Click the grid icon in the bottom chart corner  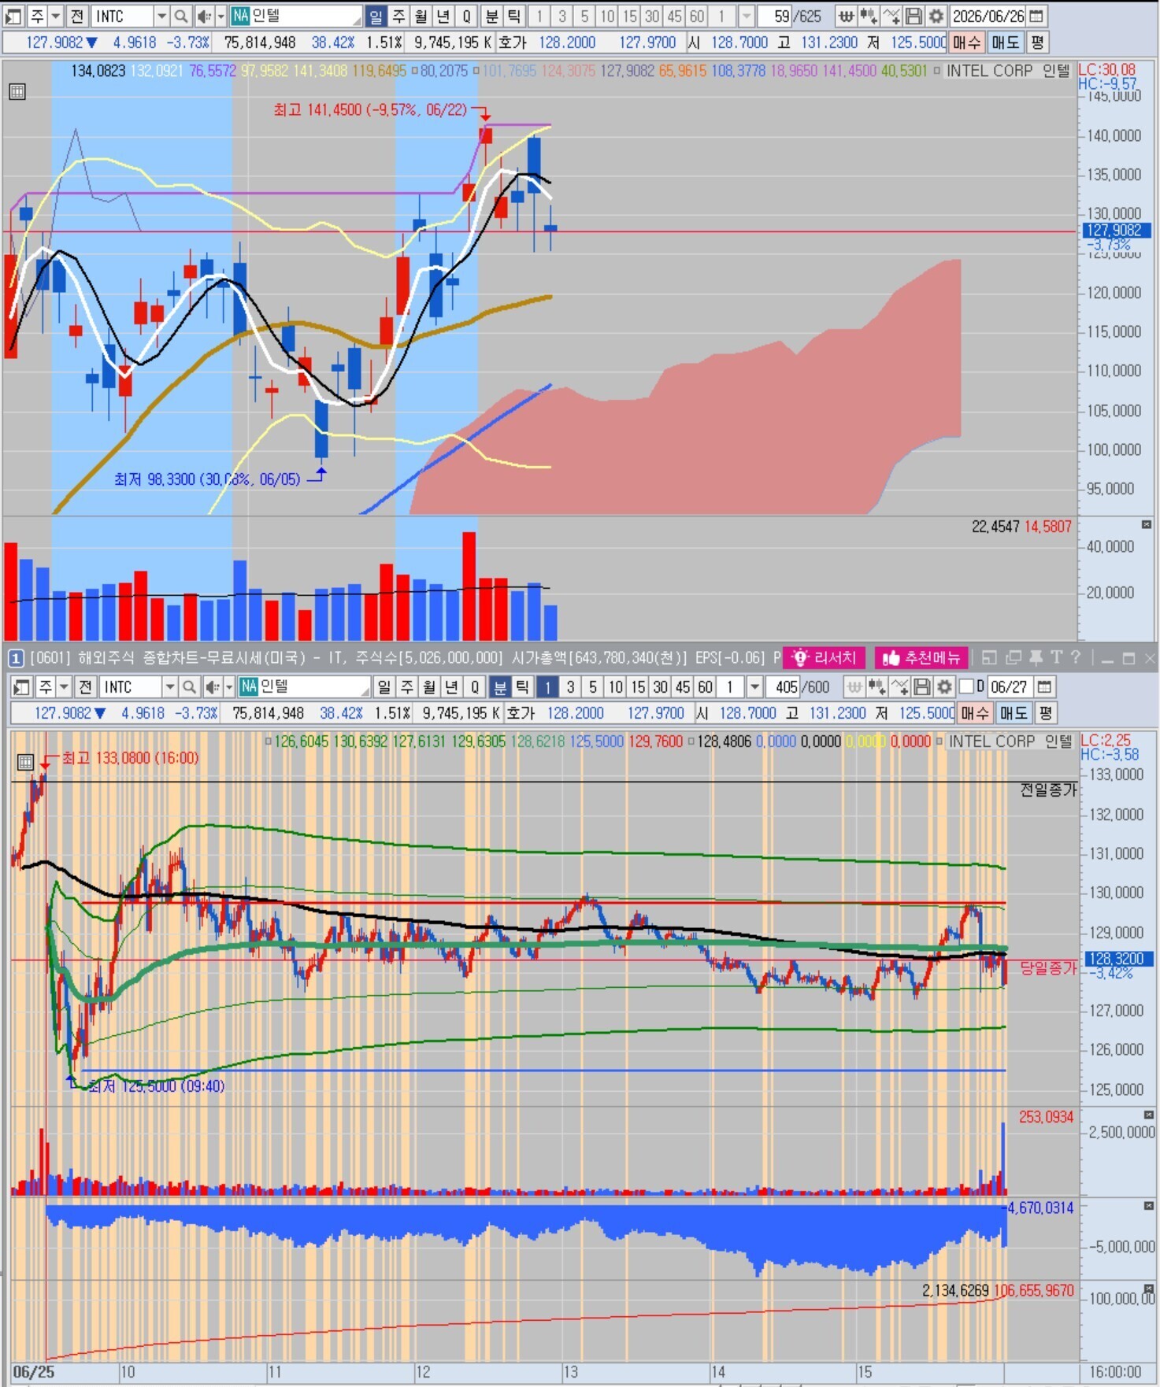pos(25,762)
